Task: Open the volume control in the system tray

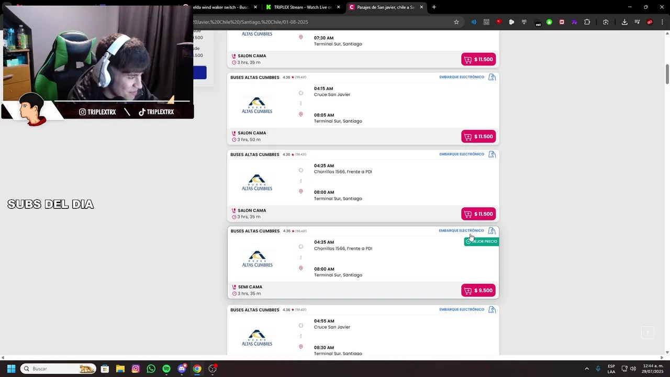Action: [633, 369]
